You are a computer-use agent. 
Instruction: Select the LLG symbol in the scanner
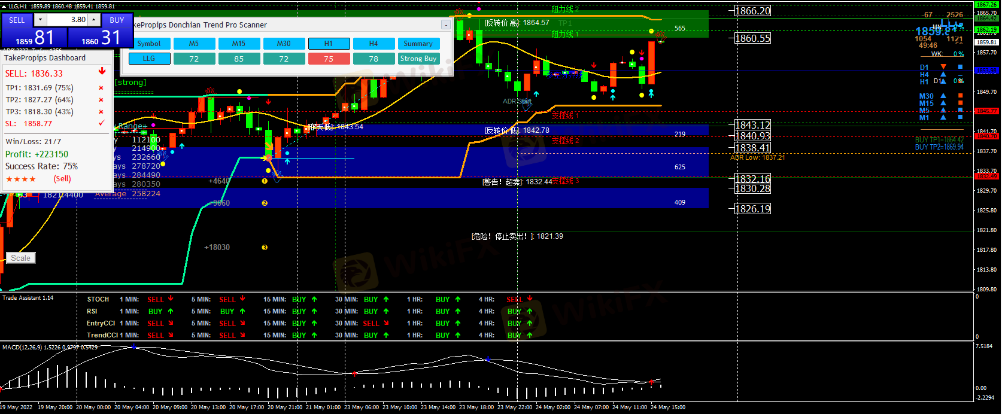tap(149, 59)
